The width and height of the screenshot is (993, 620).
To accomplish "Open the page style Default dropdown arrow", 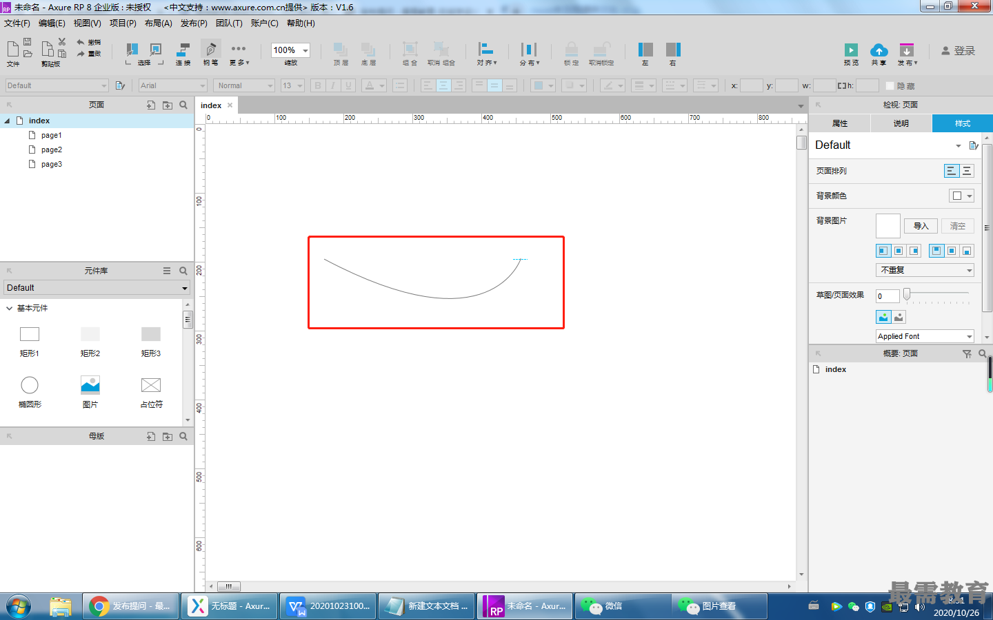I will point(959,145).
